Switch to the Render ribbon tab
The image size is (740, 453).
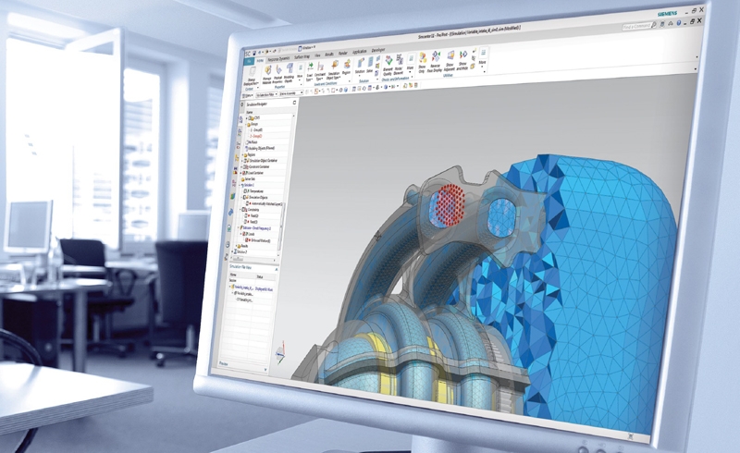click(343, 54)
